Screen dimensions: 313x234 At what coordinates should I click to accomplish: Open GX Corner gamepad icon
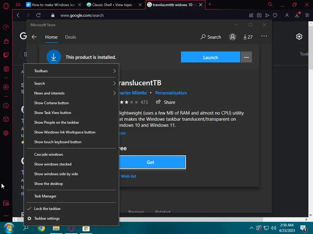(x=18, y=5)
